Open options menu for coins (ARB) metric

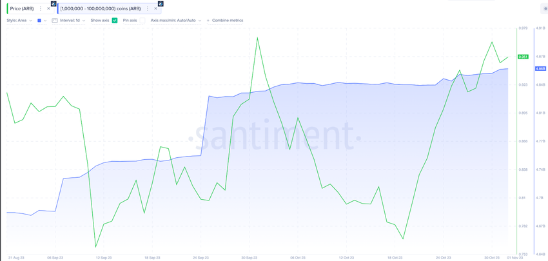click(148, 8)
